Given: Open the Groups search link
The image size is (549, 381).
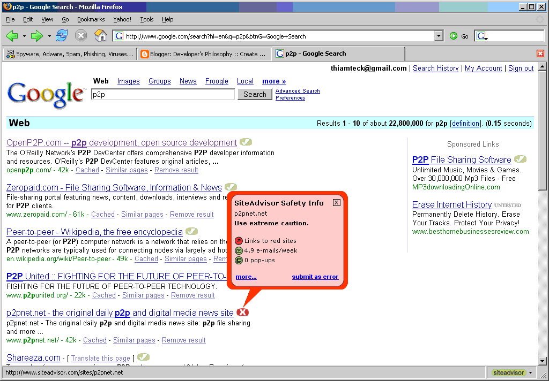Looking at the screenshot, I should (x=160, y=81).
